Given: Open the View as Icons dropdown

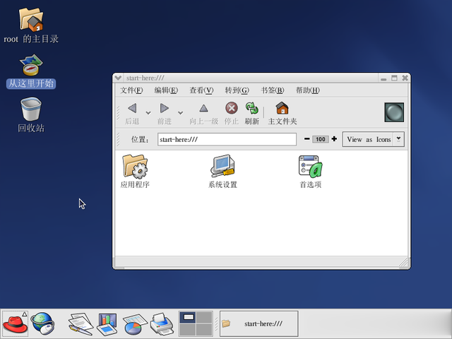Looking at the screenshot, I should tap(374, 139).
